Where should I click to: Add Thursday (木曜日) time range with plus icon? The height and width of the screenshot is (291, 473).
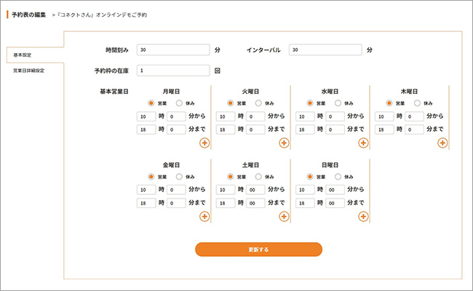tap(442, 143)
